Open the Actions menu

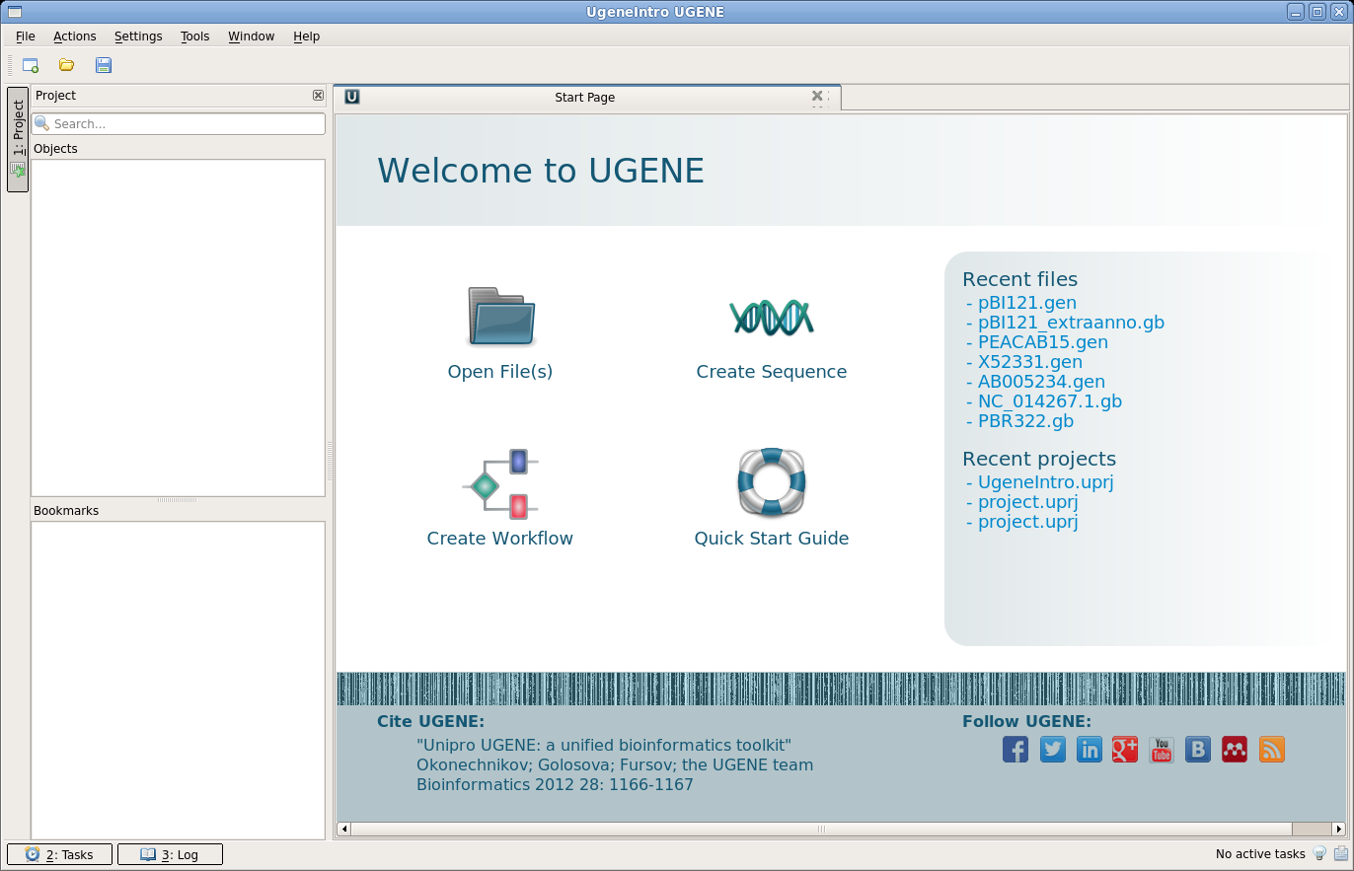pos(75,36)
